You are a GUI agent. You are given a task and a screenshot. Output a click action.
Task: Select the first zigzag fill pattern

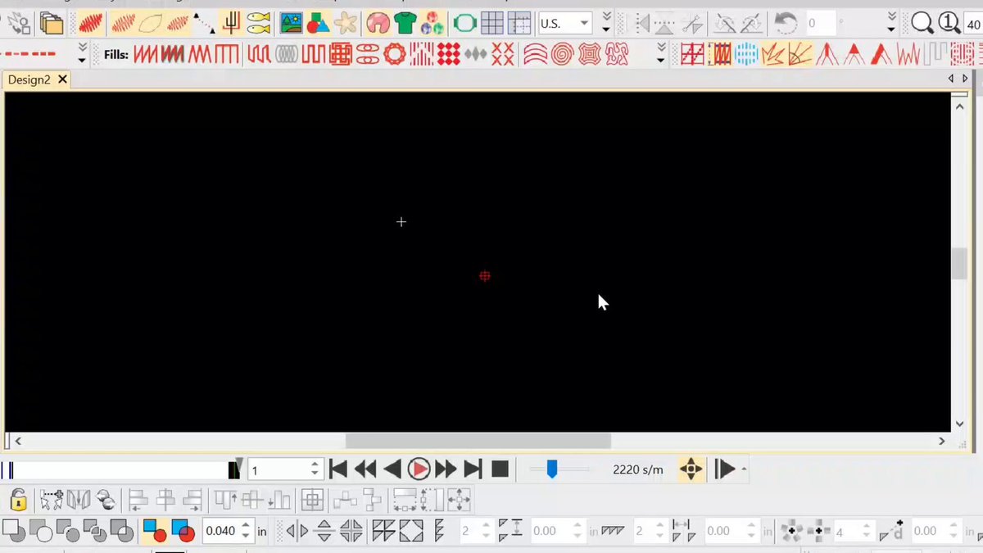click(x=146, y=55)
